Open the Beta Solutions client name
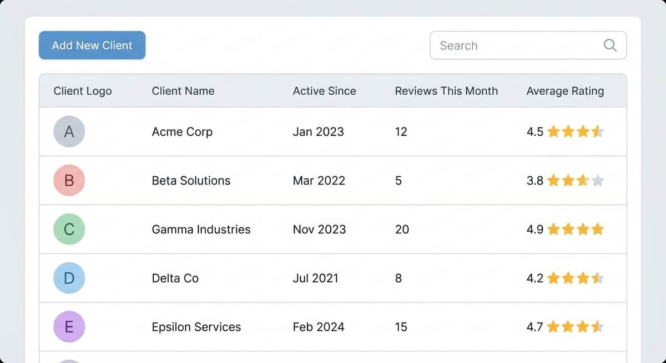The image size is (666, 363). (x=191, y=180)
